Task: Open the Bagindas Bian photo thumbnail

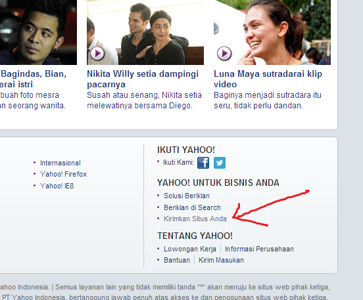Action: coord(38,32)
